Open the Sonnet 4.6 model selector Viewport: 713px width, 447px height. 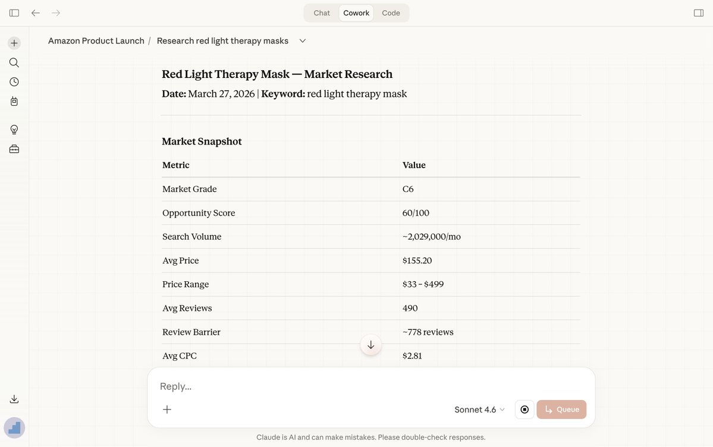[x=479, y=410]
